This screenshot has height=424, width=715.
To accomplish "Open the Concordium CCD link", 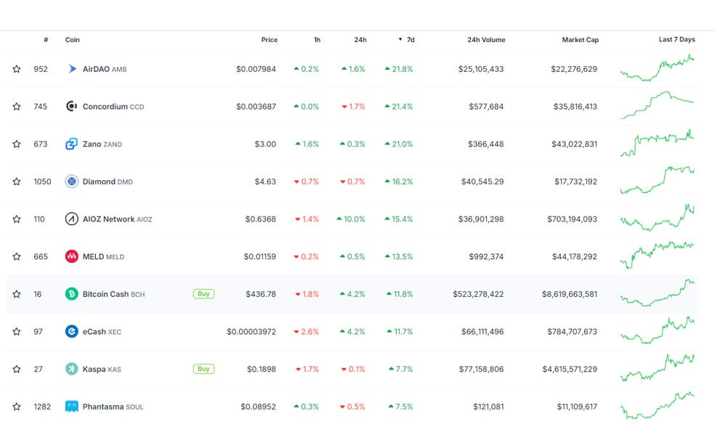I will click(x=113, y=107).
